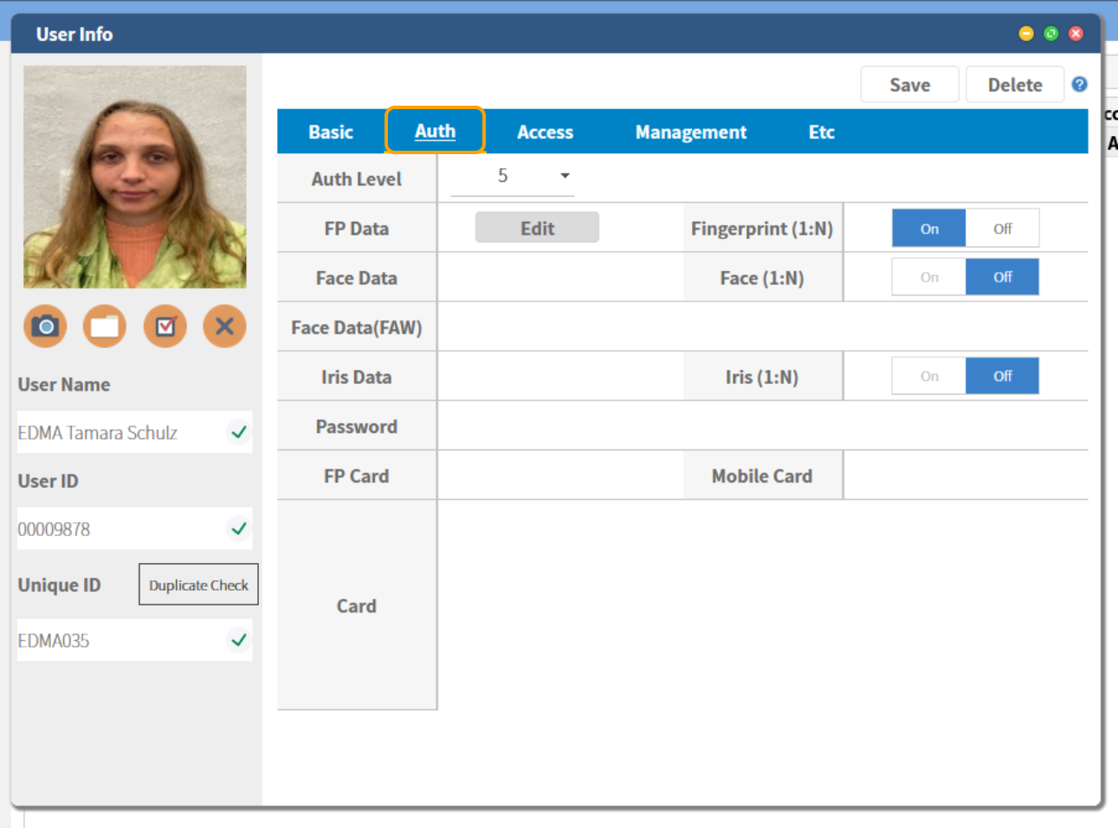This screenshot has height=828, width=1118.
Task: Go to the Management tab
Action: [691, 132]
